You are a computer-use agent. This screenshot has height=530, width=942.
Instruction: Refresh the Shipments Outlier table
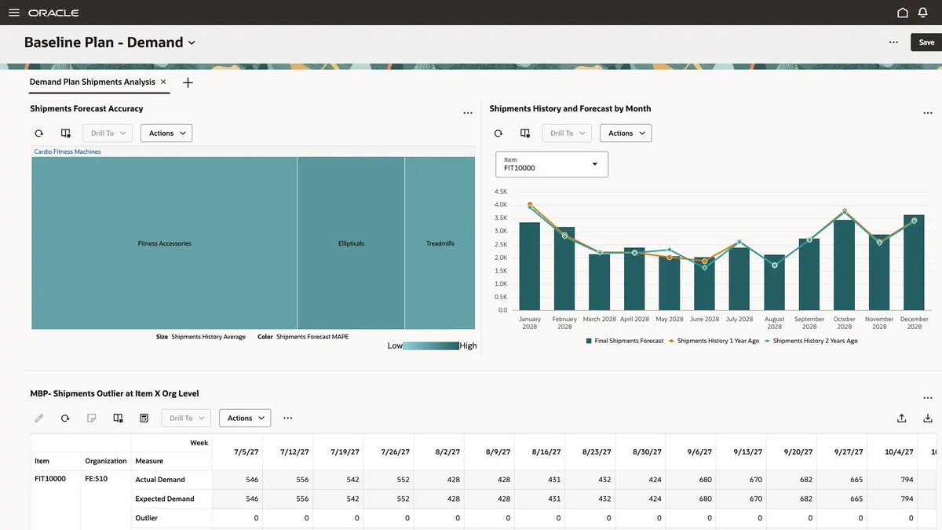point(65,419)
